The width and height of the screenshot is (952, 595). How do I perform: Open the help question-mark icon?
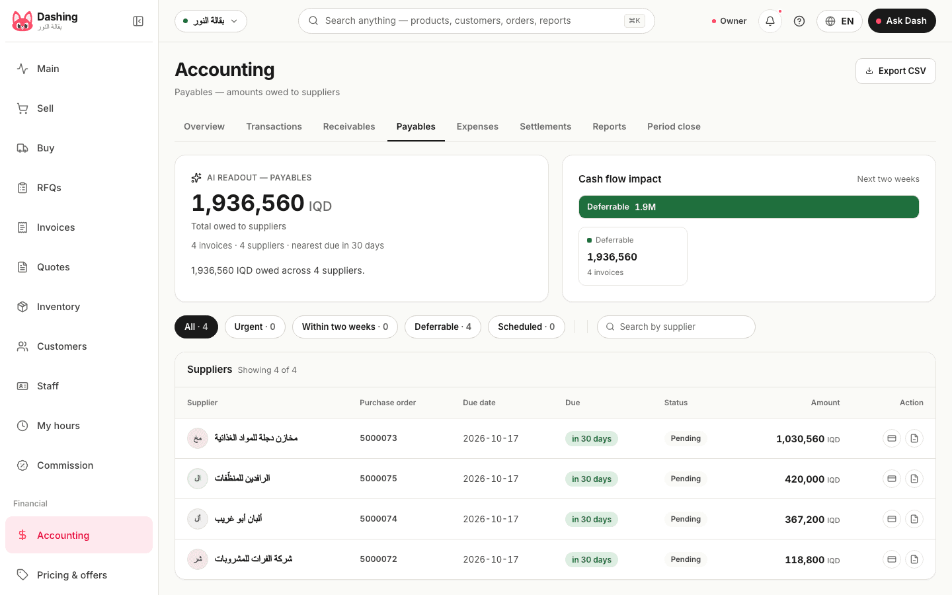799,21
